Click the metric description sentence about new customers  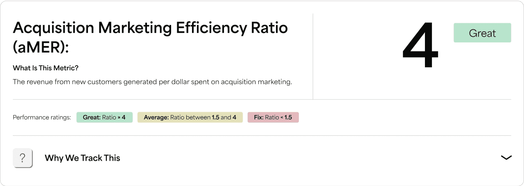152,82
